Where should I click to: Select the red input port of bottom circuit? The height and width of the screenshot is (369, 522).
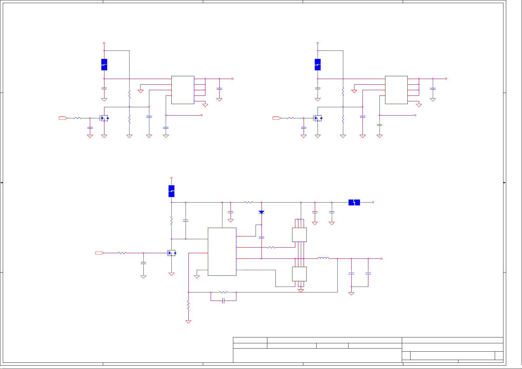100,253
